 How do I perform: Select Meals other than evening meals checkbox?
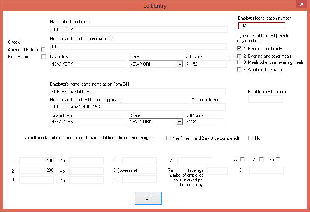[x=239, y=62]
